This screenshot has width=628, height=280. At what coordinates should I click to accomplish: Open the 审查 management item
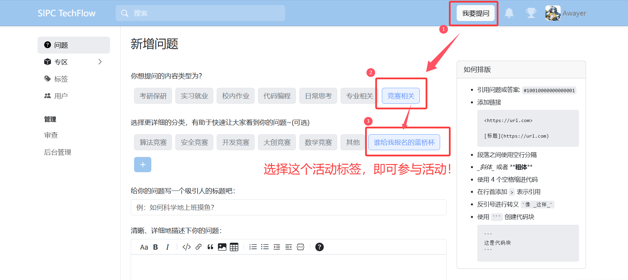coord(51,135)
